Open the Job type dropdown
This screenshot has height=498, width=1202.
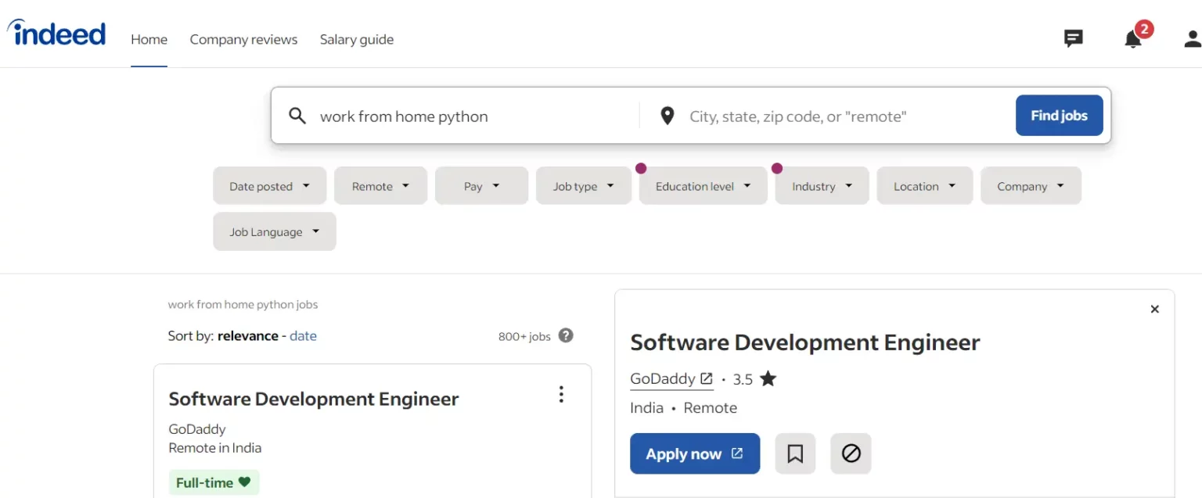(x=583, y=186)
